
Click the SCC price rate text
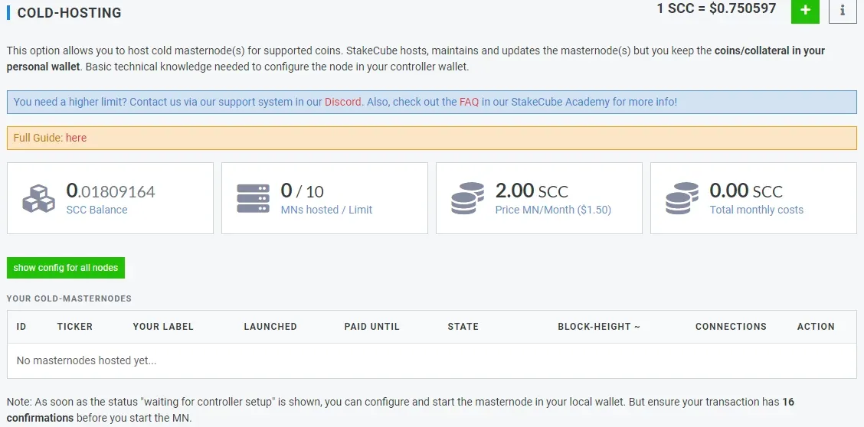pos(716,9)
